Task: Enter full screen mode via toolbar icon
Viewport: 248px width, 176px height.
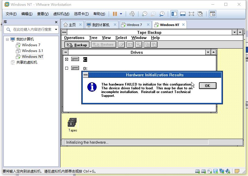Action: coord(191,14)
